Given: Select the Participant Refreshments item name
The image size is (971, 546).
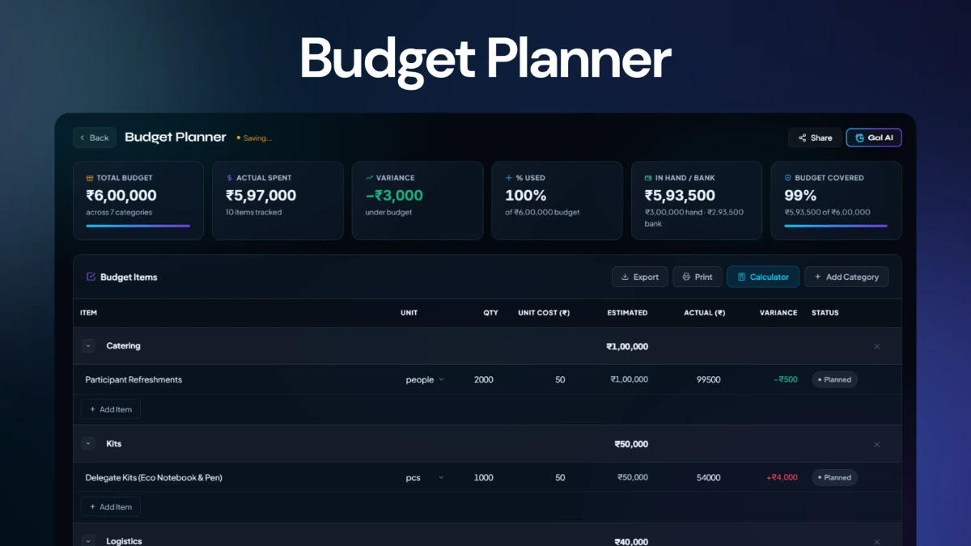Looking at the screenshot, I should (134, 379).
